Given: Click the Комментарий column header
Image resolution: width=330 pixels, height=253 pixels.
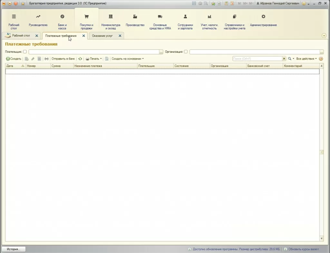Looking at the screenshot, I should (301, 66).
